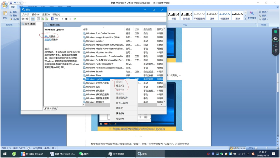This screenshot has width=280, height=158.
Task: Click the Forward arrow in Services toolbar
Action: click(27, 19)
